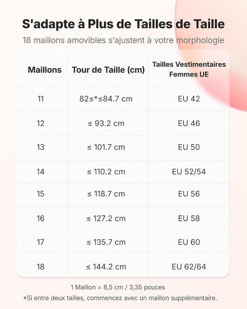The image size is (247, 309).
Task: Click the 82≤*≤84.7 cm cell
Action: pyautogui.click(x=106, y=99)
